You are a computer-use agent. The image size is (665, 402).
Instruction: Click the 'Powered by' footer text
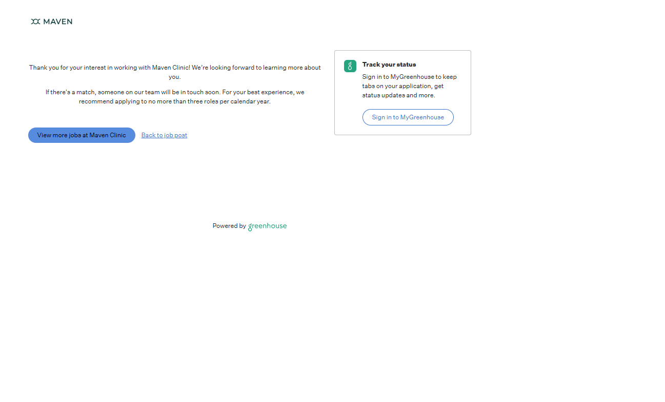pos(229,226)
